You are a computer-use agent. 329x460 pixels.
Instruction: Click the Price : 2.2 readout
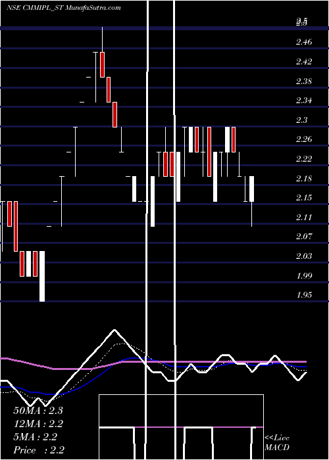[39, 450]
